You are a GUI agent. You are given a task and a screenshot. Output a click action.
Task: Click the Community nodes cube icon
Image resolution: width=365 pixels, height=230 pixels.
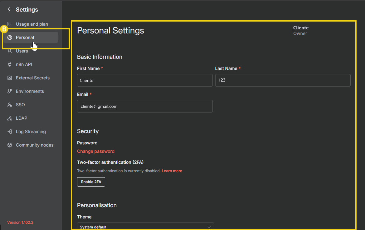click(10, 145)
